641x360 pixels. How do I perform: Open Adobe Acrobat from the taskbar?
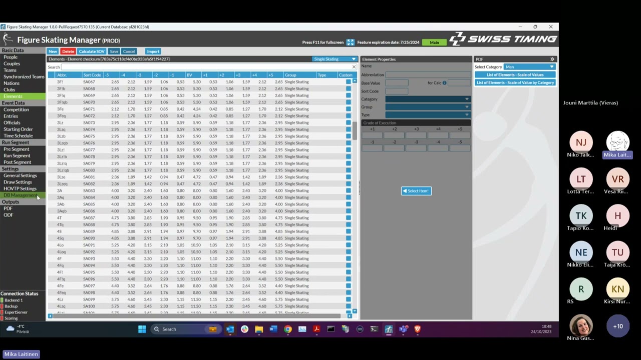pyautogui.click(x=316, y=329)
